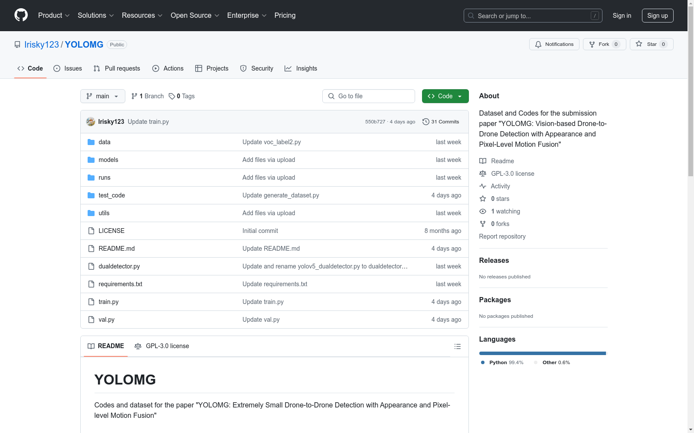
Task: Expand the Solutions menu
Action: 96,15
